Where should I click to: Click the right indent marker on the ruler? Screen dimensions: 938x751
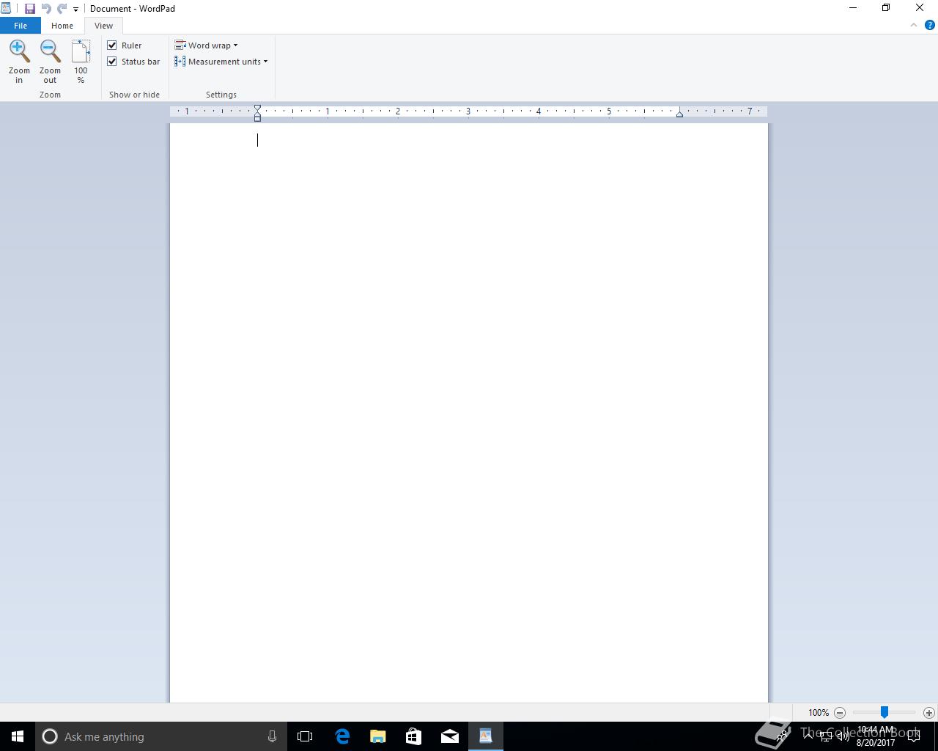[679, 114]
